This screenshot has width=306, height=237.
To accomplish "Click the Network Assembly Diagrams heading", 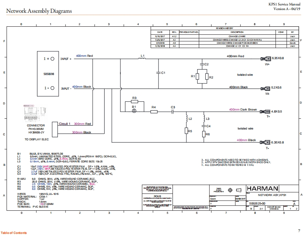I will [39, 11].
